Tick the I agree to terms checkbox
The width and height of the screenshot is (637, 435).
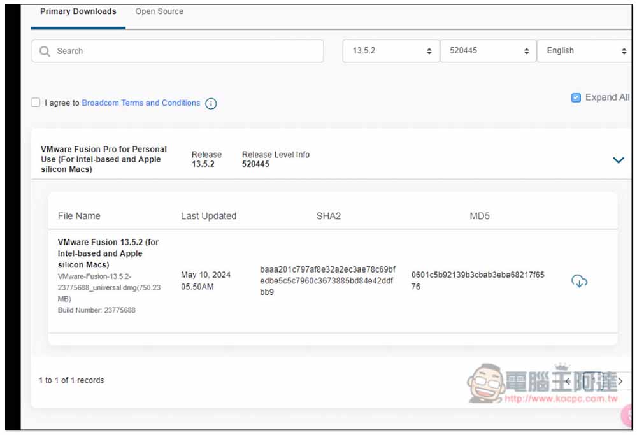[x=36, y=103]
